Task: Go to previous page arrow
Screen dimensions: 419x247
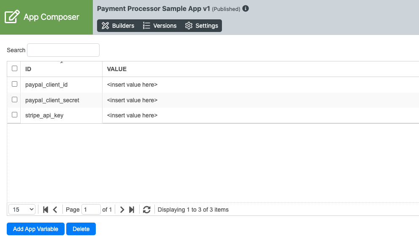Action: 55,210
